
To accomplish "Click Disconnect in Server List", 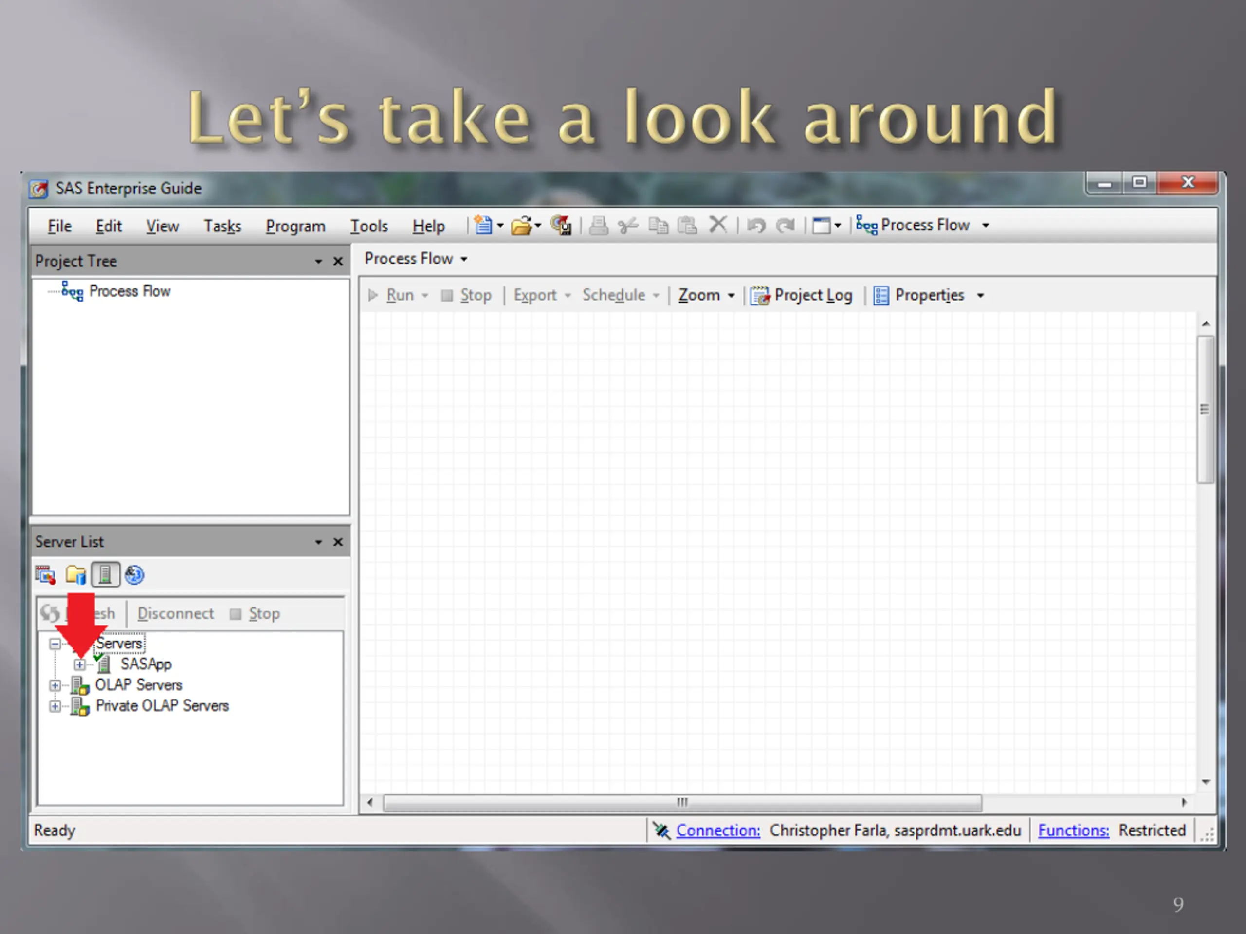I will coord(176,613).
